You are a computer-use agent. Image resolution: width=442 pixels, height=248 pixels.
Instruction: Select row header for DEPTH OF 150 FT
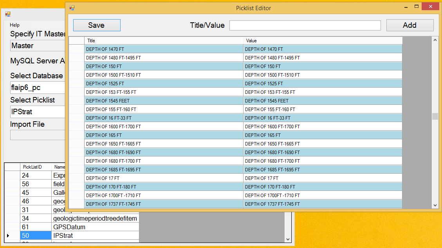click(77, 66)
